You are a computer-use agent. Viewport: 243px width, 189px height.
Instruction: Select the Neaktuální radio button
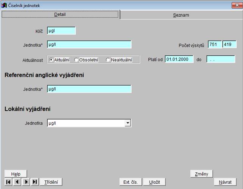108,60
